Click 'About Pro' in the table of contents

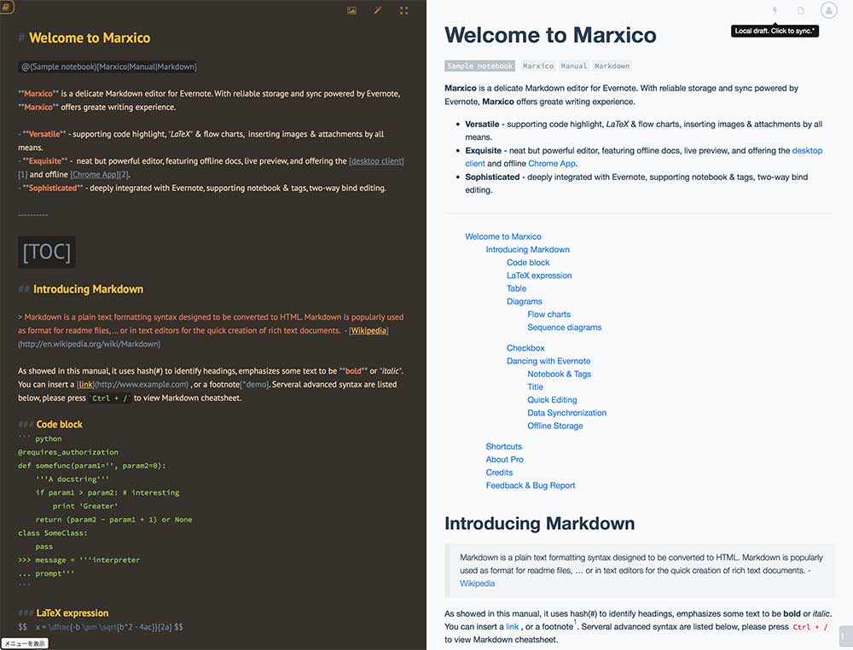coord(503,459)
